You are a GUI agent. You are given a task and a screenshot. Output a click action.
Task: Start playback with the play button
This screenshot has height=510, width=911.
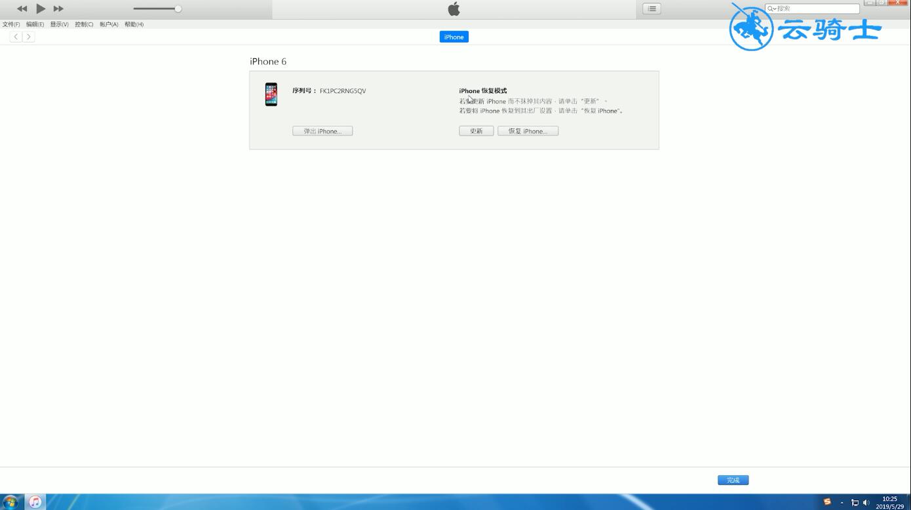41,9
